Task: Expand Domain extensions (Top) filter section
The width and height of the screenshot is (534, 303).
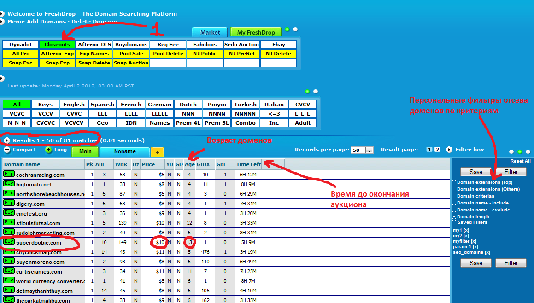Action: tap(454, 182)
